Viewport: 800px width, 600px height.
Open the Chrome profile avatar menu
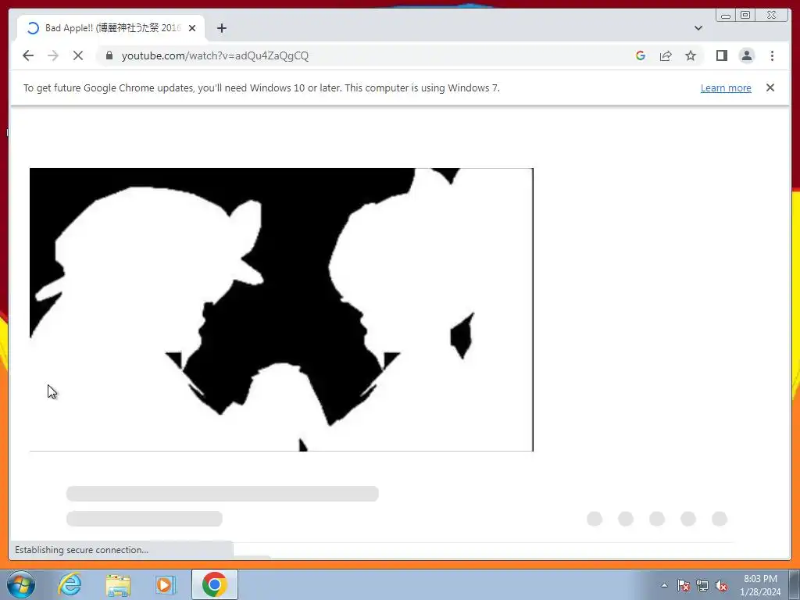(747, 55)
